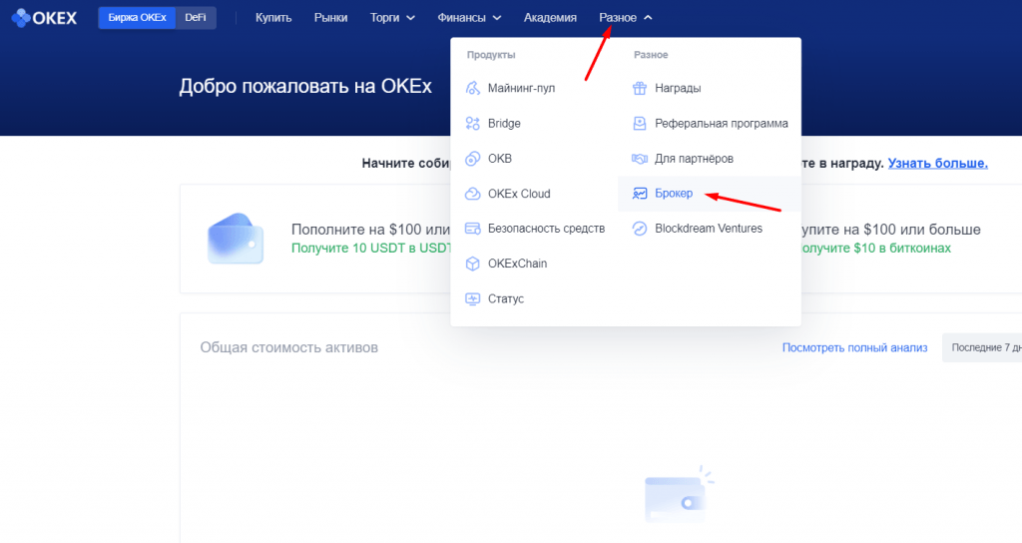Click the blue wallet illustration

click(236, 239)
